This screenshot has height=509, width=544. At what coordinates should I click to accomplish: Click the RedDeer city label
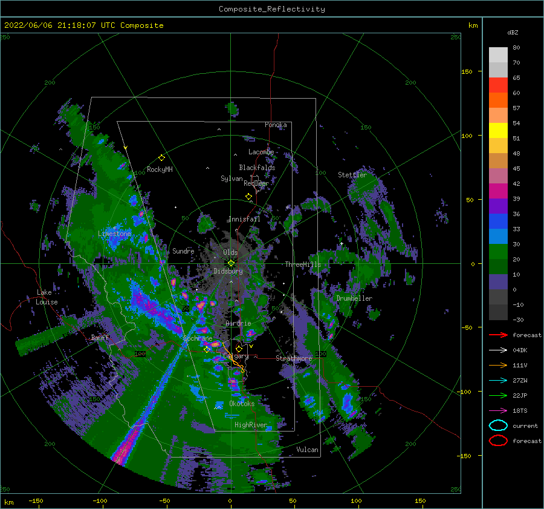click(x=256, y=183)
